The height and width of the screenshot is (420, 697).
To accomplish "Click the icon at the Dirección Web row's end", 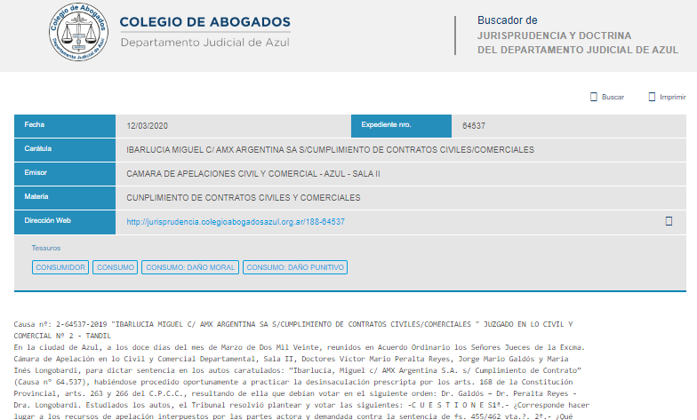I will [x=669, y=221].
